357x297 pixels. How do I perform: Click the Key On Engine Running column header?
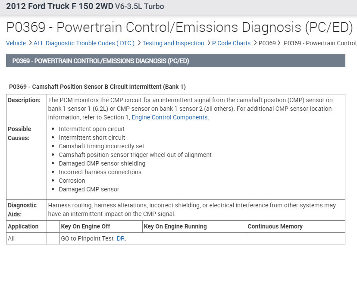pos(175,226)
